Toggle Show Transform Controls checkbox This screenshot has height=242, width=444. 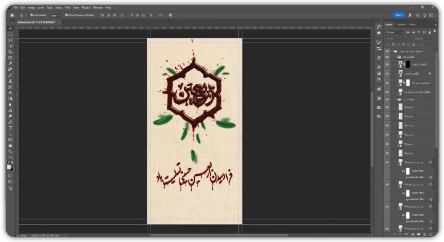[67, 15]
